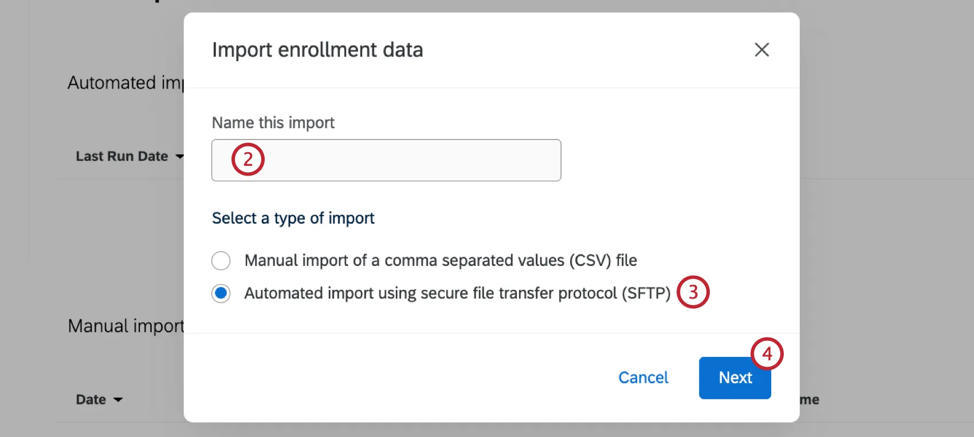This screenshot has width=974, height=437.
Task: Click the Manual imports section heading
Action: click(x=126, y=325)
